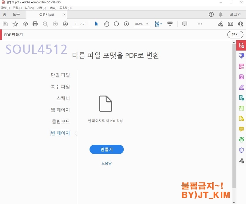This screenshot has height=204, width=246.
Task: Select the arrow selection tool
Action: point(97,24)
